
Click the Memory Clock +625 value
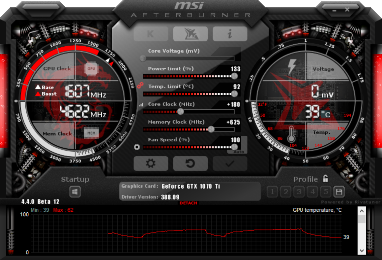click(233, 122)
